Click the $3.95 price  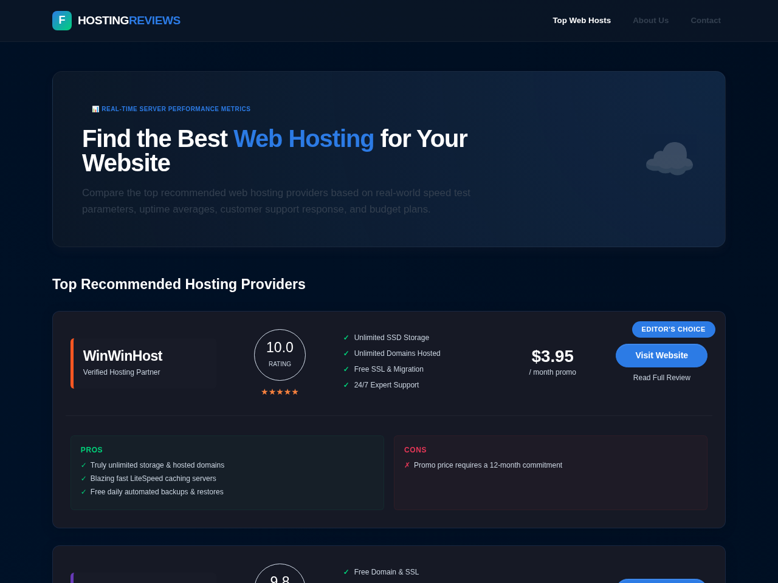click(x=553, y=356)
